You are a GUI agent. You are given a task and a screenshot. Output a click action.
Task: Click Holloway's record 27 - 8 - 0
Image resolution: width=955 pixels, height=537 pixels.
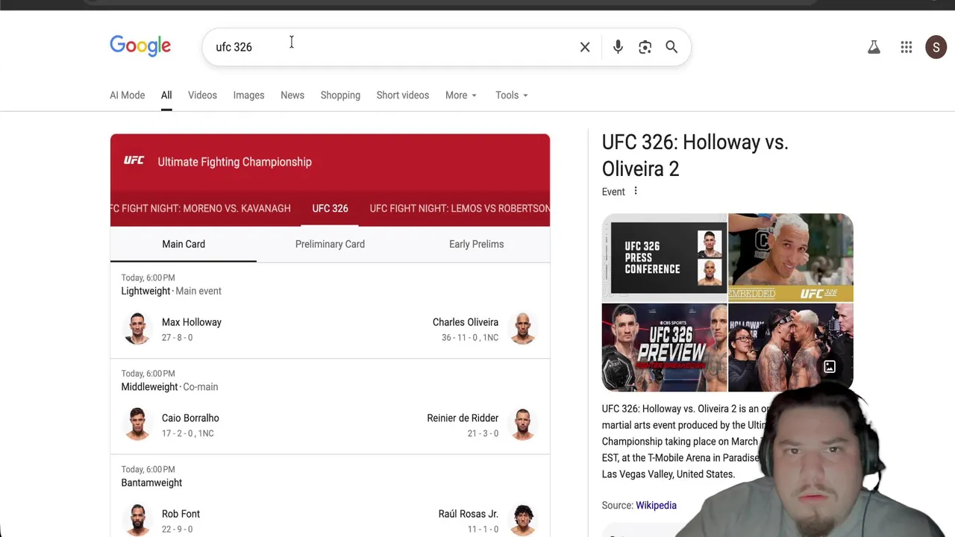point(177,337)
